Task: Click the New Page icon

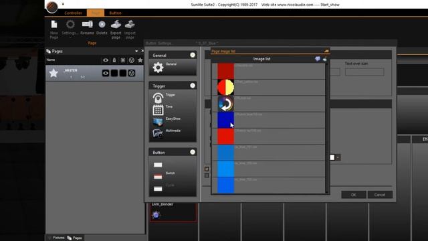Action: click(54, 24)
